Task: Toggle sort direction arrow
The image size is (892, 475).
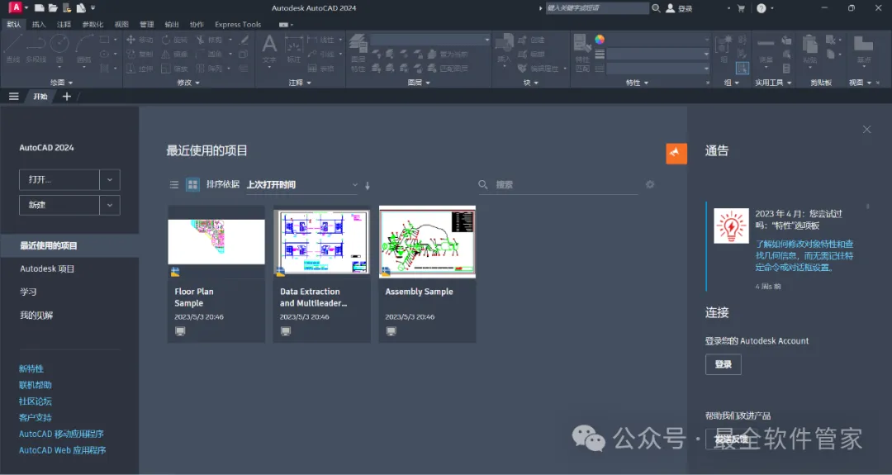Action: click(x=368, y=185)
